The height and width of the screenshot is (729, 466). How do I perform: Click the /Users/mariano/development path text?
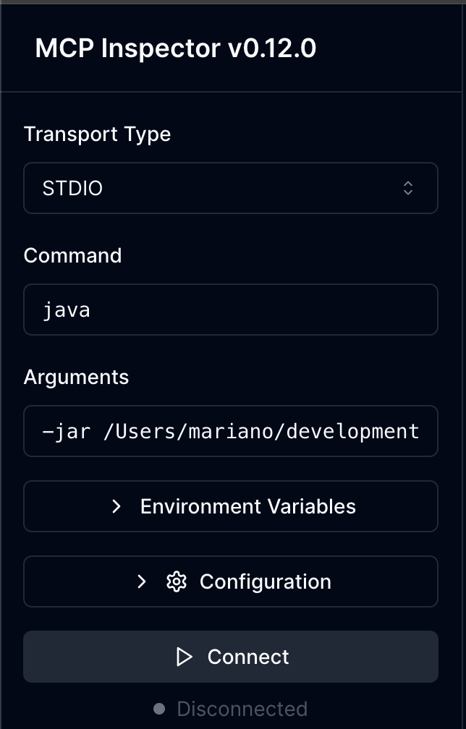pos(261,432)
